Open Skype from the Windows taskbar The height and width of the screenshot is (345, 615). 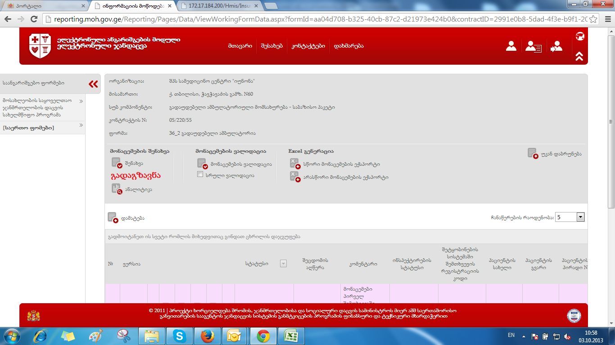(x=179, y=336)
